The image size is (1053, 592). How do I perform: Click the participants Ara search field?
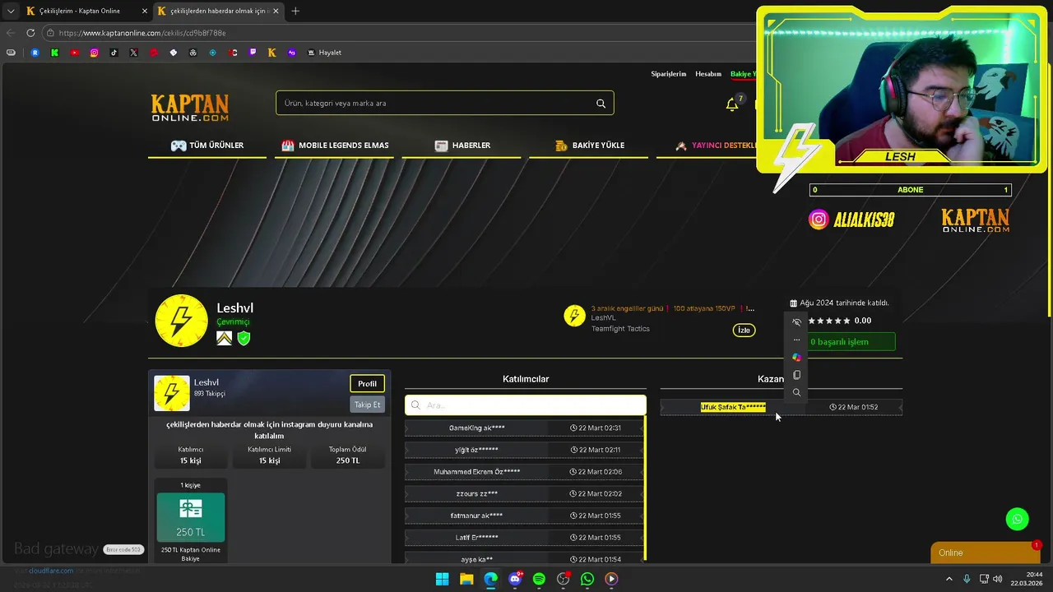pyautogui.click(x=526, y=405)
